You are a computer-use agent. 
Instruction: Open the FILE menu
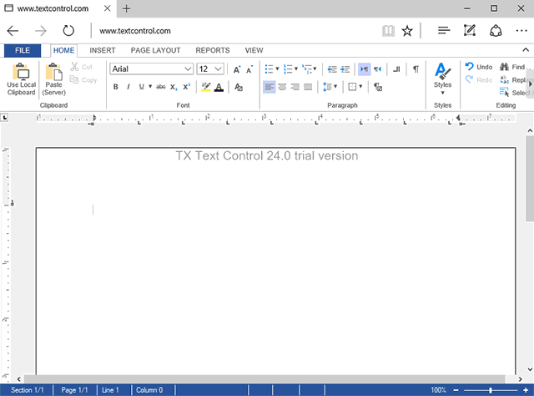[x=23, y=50]
